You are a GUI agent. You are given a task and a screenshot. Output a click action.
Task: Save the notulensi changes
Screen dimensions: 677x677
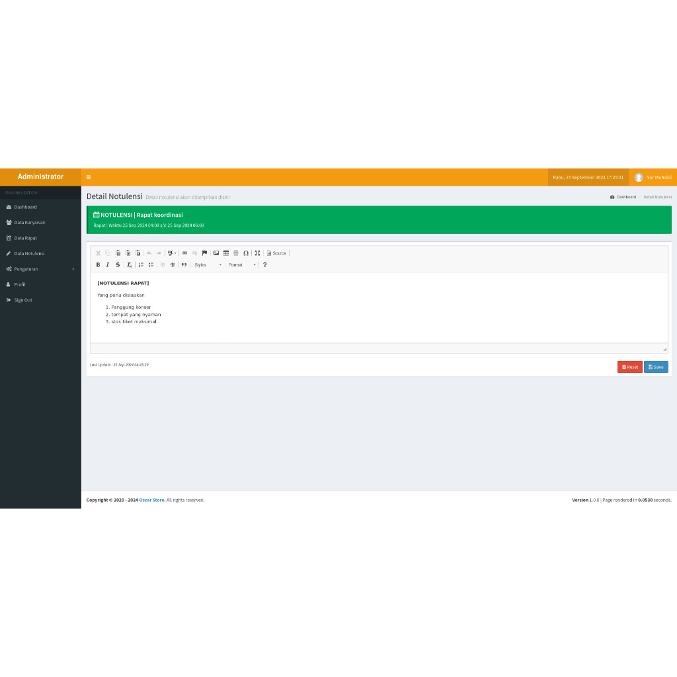coord(655,367)
